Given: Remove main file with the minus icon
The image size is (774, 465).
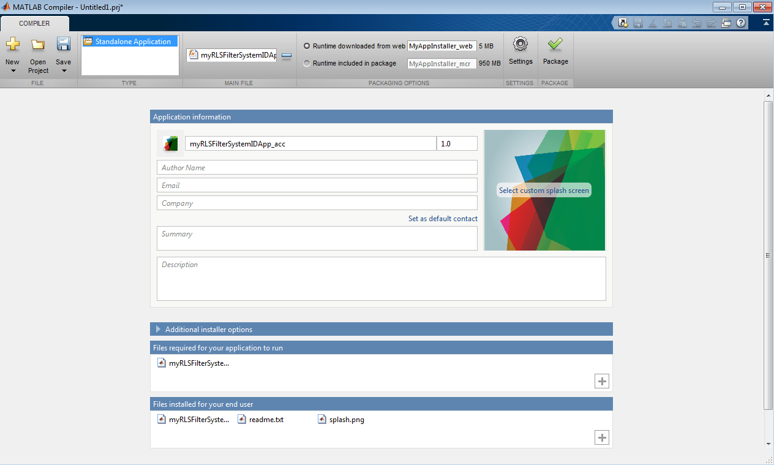Looking at the screenshot, I should (287, 55).
